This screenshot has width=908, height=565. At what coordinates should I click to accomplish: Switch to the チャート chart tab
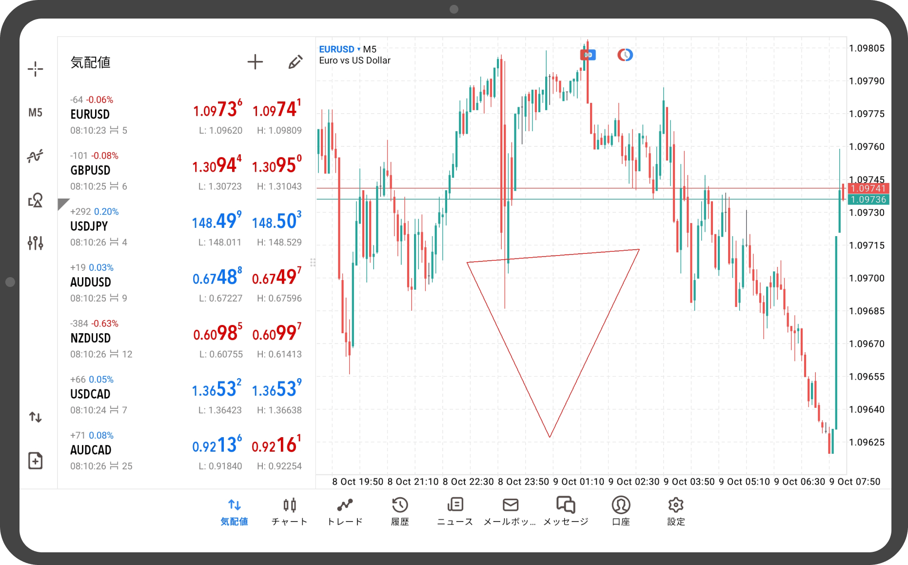tap(290, 512)
